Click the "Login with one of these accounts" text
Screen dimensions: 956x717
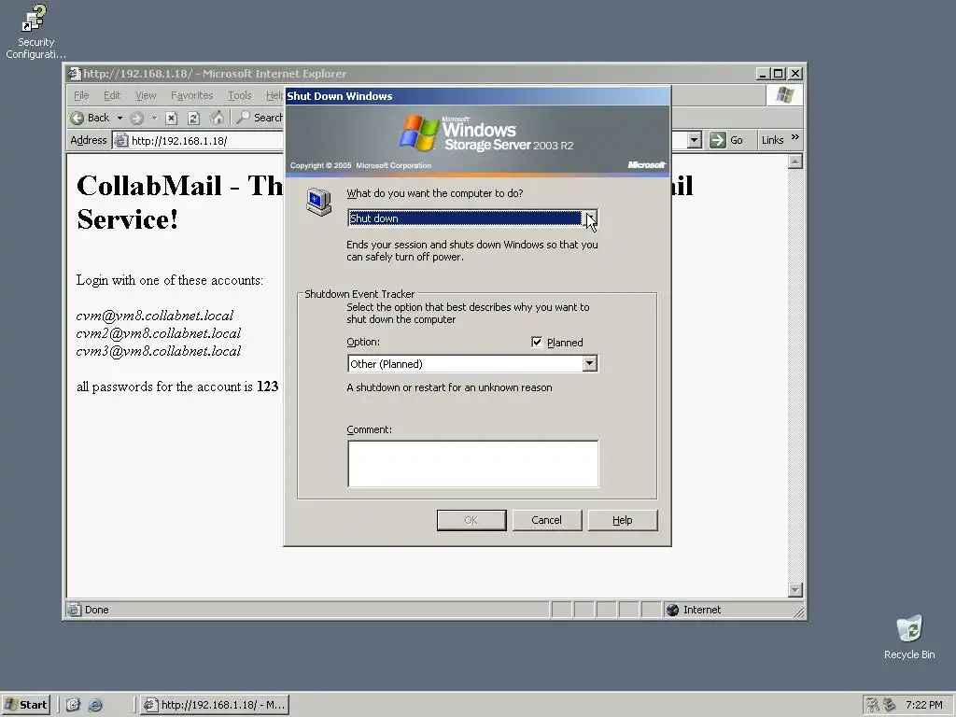pos(170,280)
